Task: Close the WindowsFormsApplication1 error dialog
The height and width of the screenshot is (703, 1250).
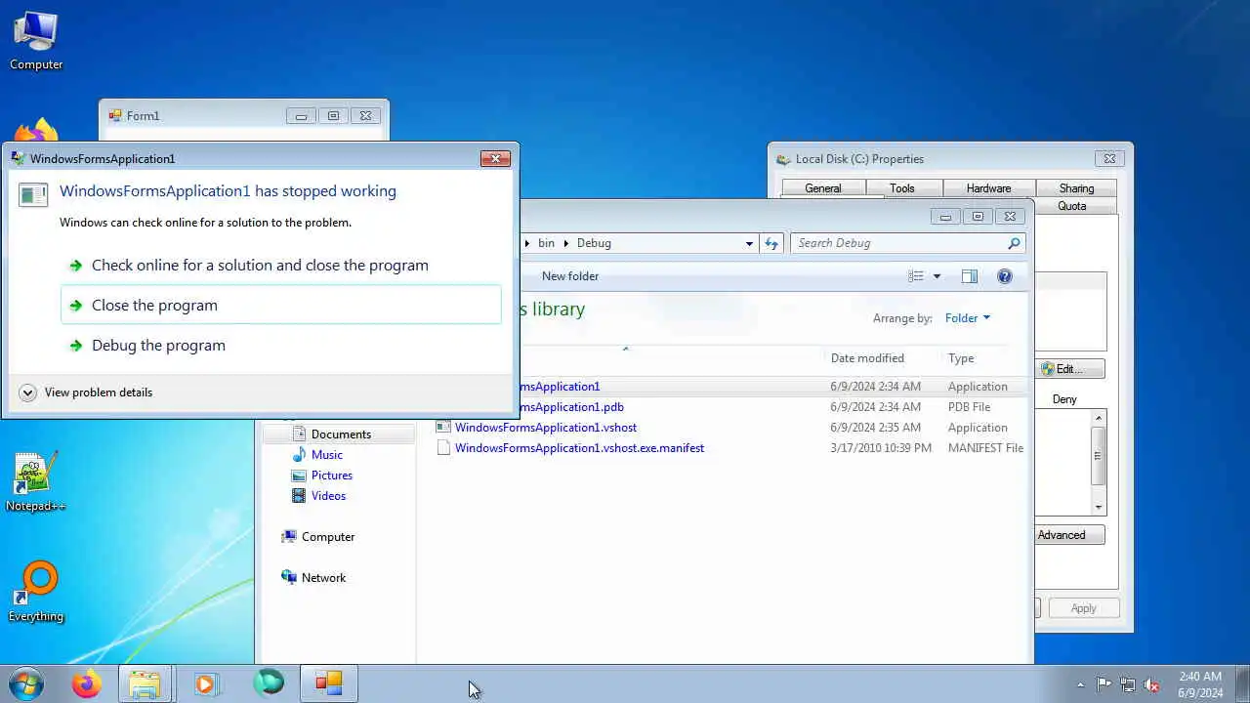Action: coord(495,158)
